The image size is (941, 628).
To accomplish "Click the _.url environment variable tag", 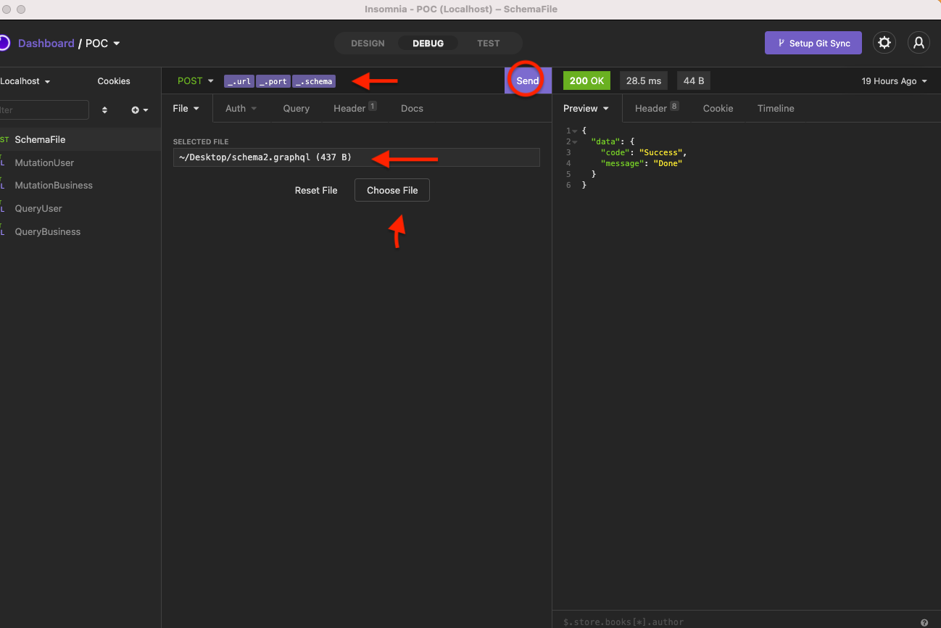I will 239,81.
